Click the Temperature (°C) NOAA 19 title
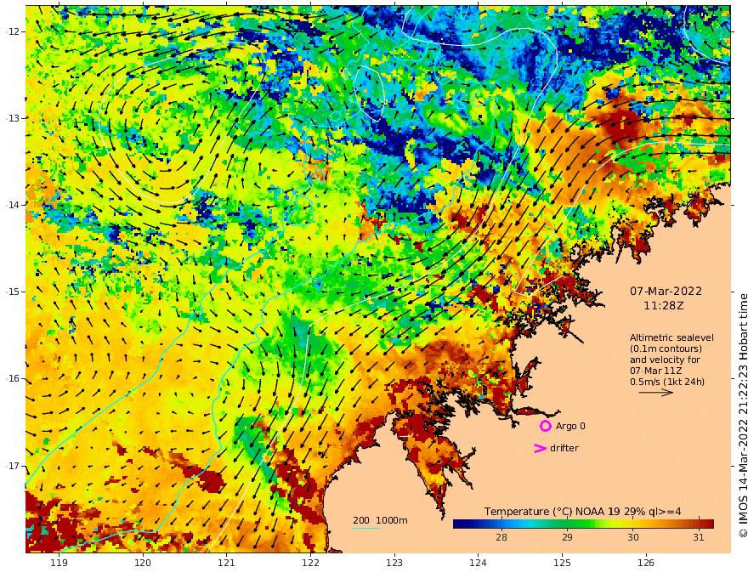Image resolution: width=748 pixels, height=578 pixels. click(582, 512)
